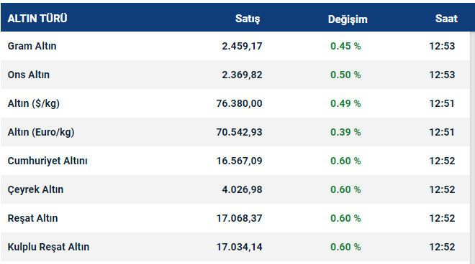Open the Ons Altın row link

[x=29, y=75]
